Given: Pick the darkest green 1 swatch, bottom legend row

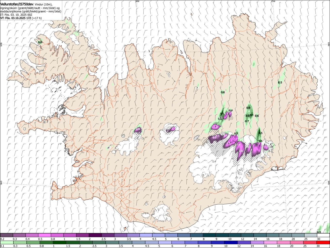Looking at the screenshot, I should point(59,242).
